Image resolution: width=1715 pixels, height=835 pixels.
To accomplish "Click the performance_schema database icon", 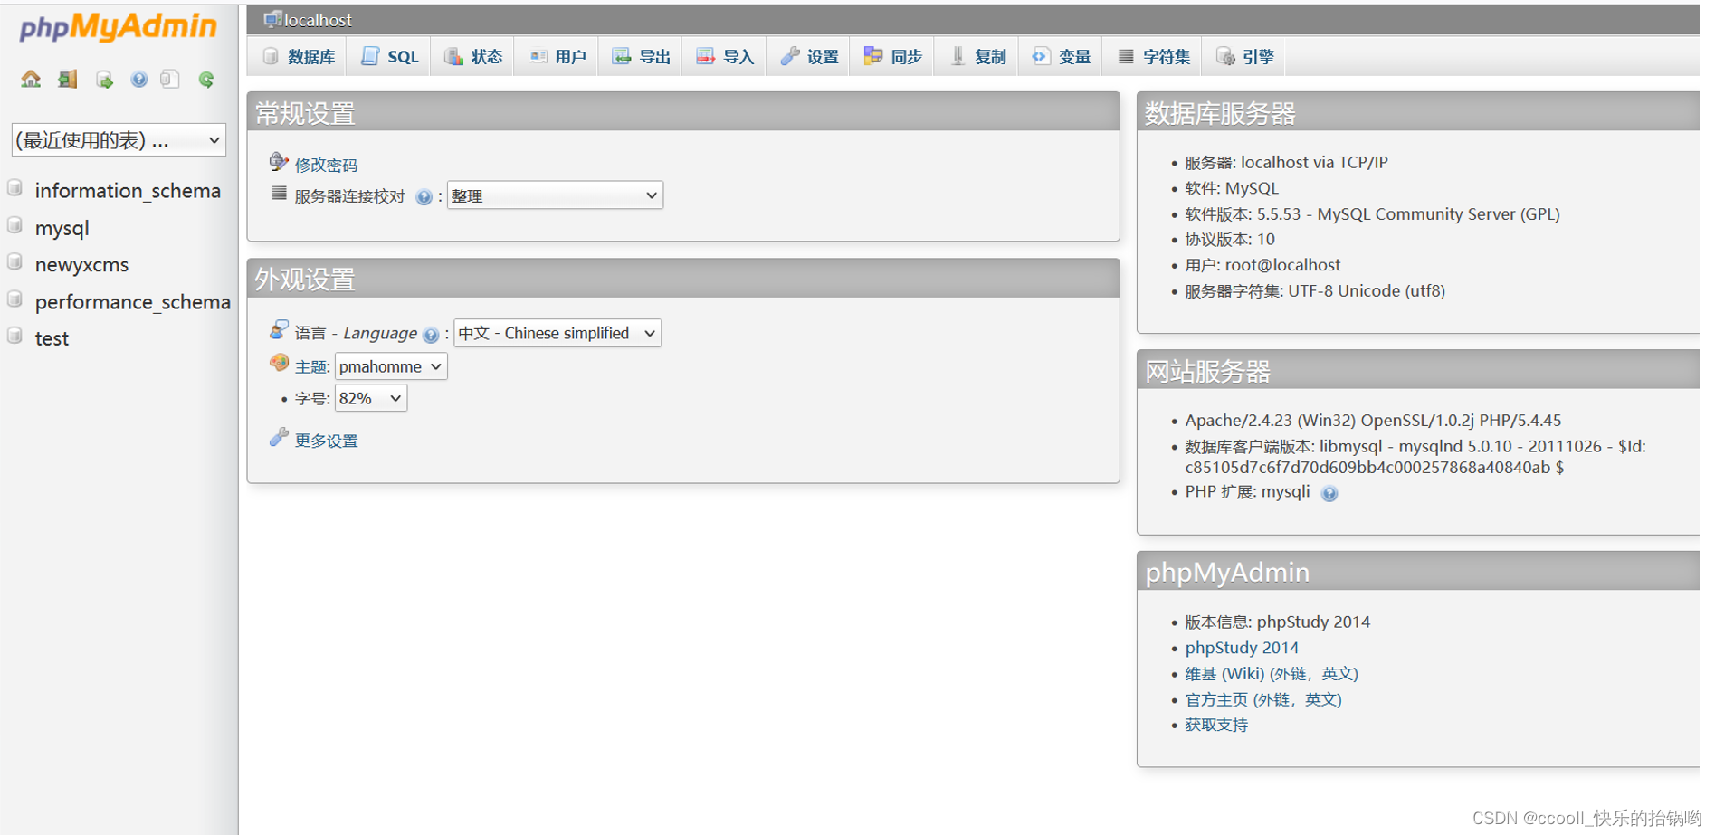I will pos(14,299).
